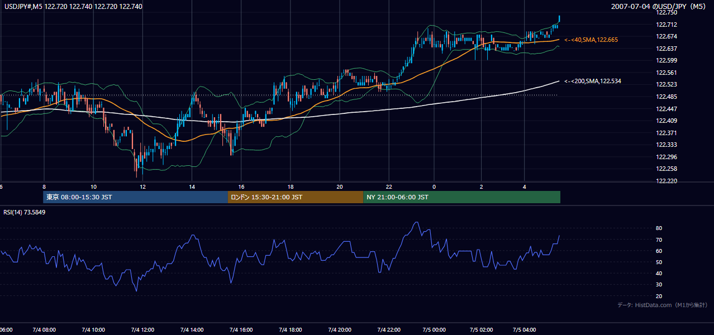Screen dimensions: 714x335
Task: Click the 7/4 20:00 time axis label
Action: pos(339,330)
